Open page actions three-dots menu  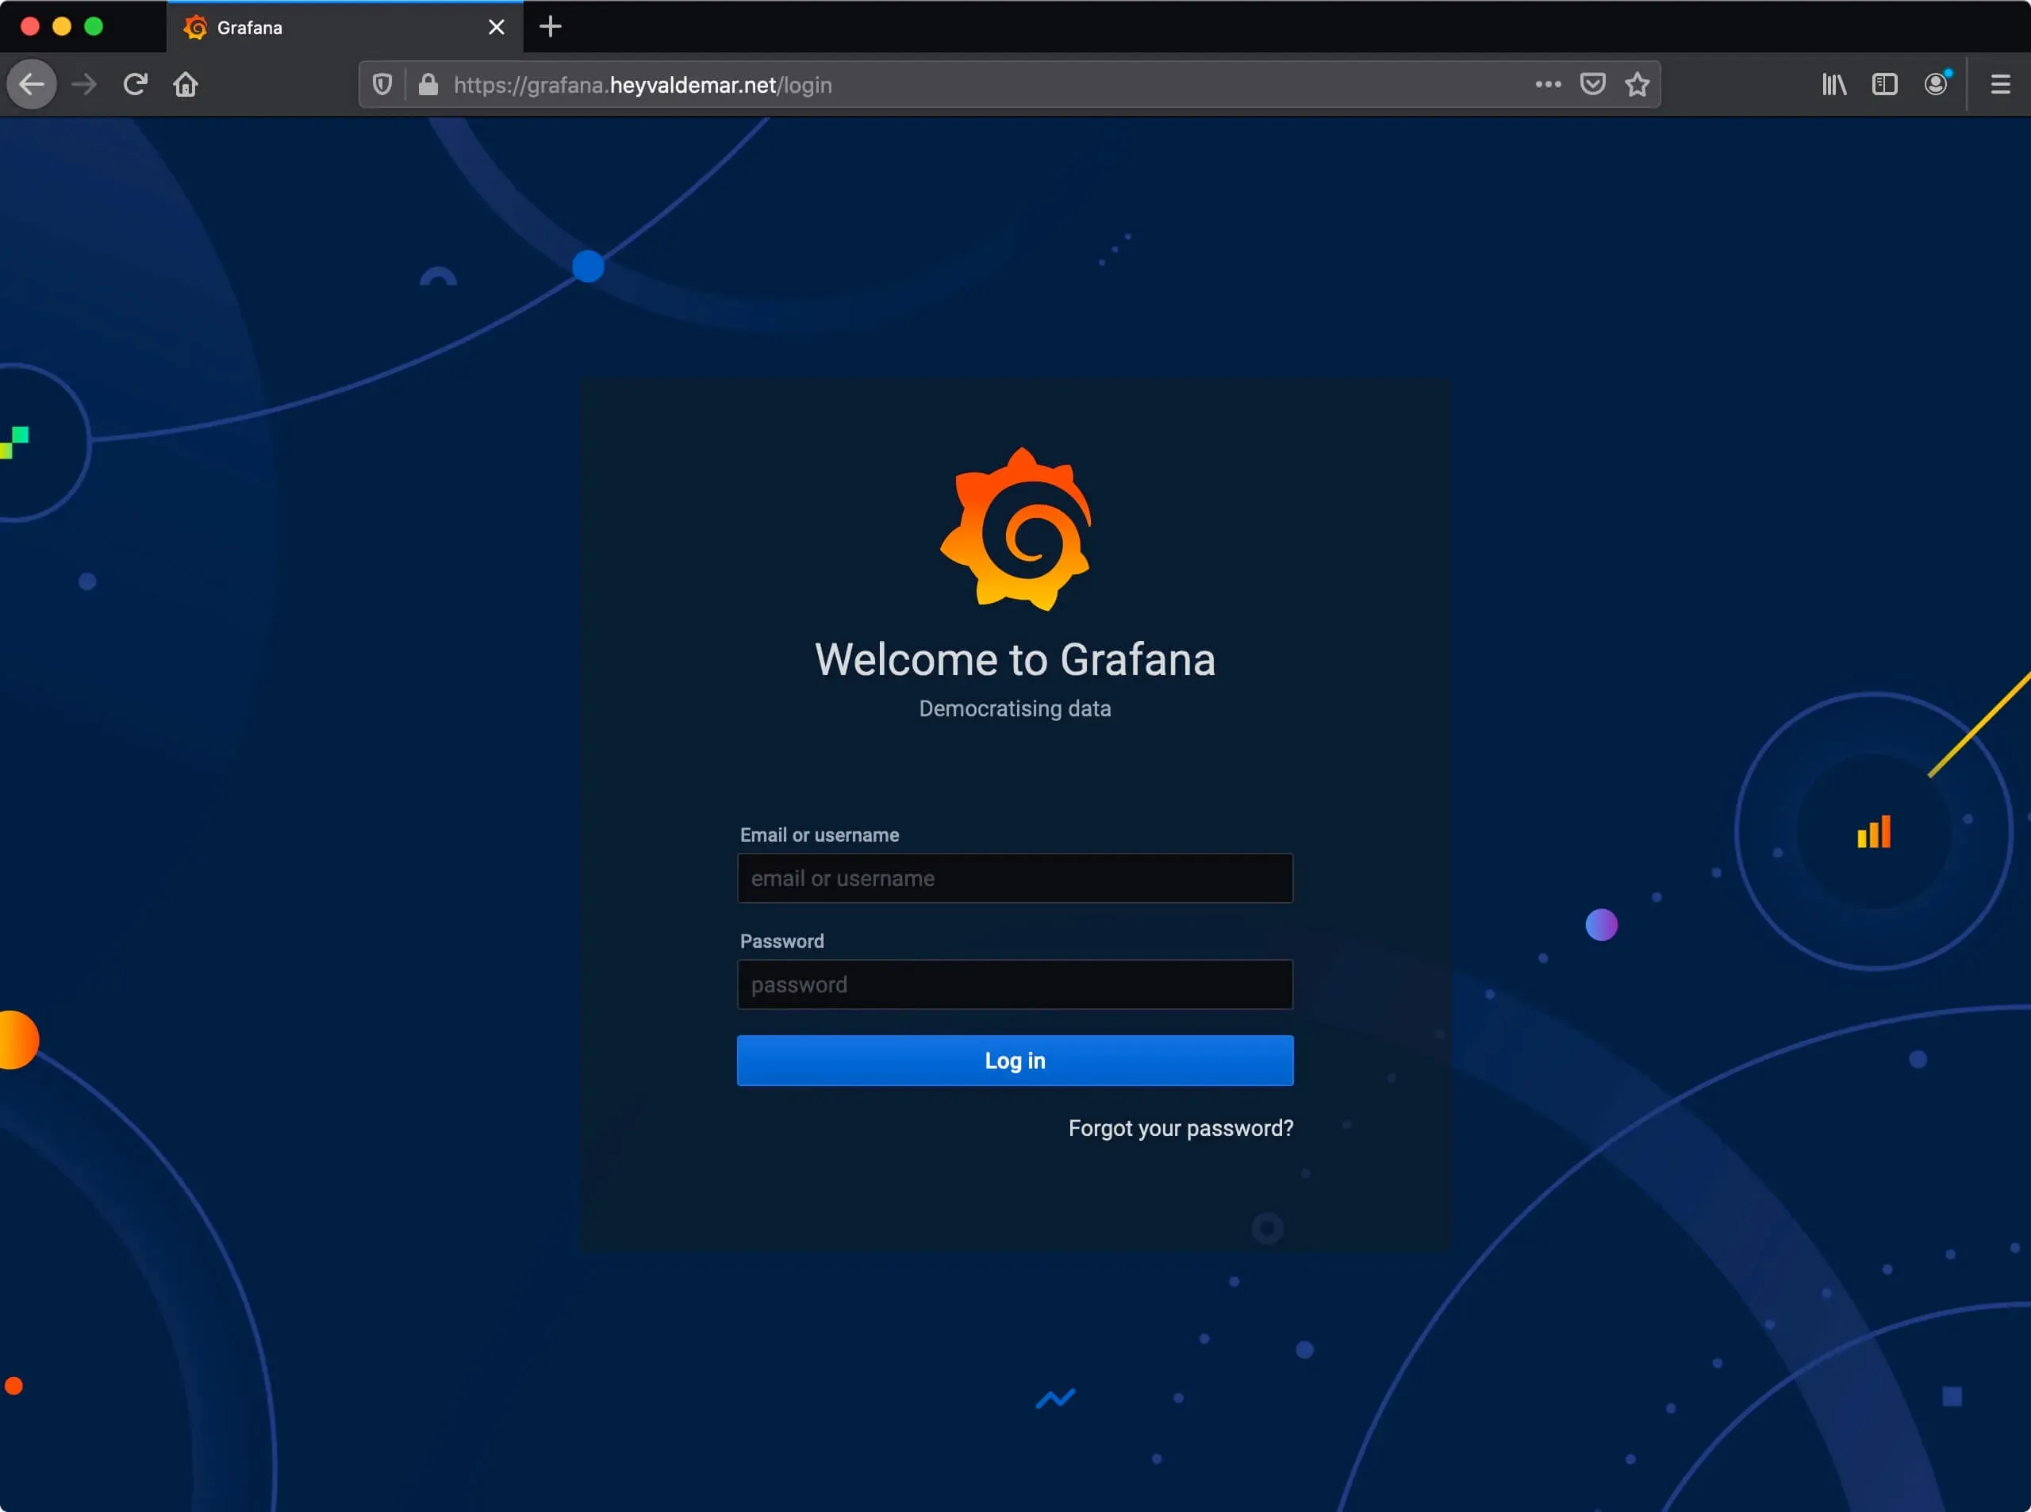point(1548,84)
